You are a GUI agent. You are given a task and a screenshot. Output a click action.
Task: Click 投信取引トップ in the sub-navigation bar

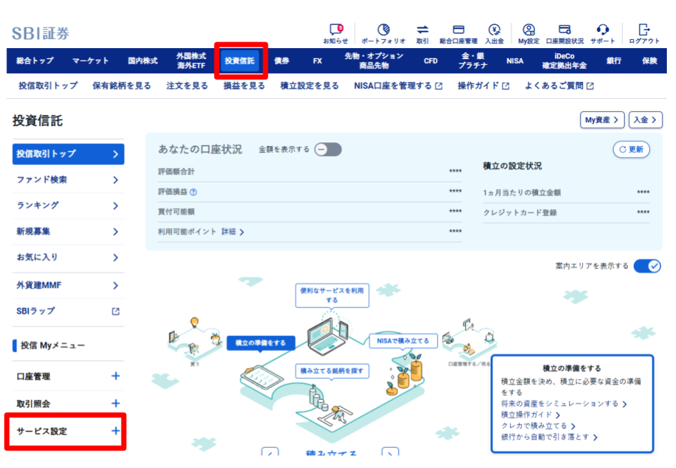[48, 86]
